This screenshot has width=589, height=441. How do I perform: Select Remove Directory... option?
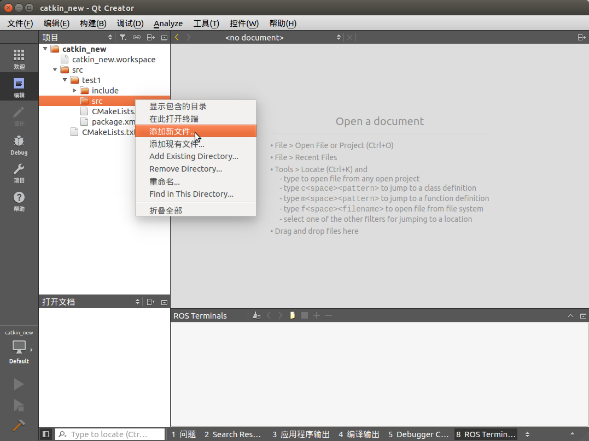pyautogui.click(x=196, y=168)
